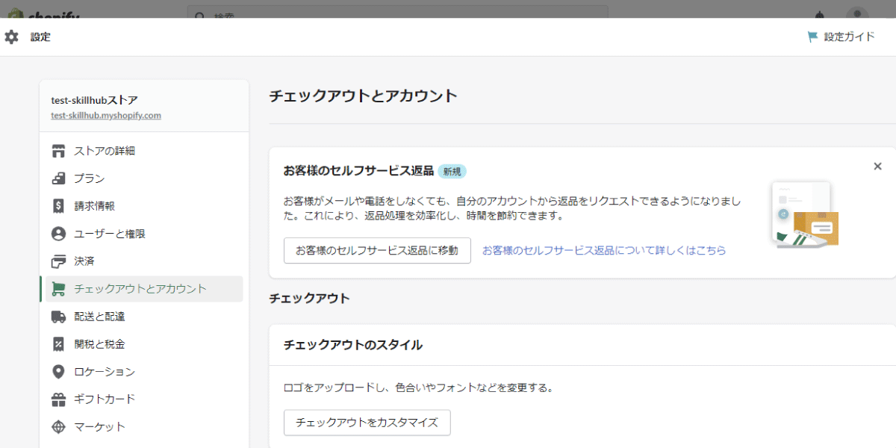Click the store icon next to ストアの詳細
Image resolution: width=896 pixels, height=448 pixels.
pos(58,151)
